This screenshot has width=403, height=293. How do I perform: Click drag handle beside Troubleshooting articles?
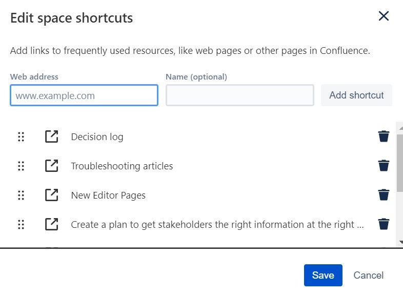[x=21, y=166]
